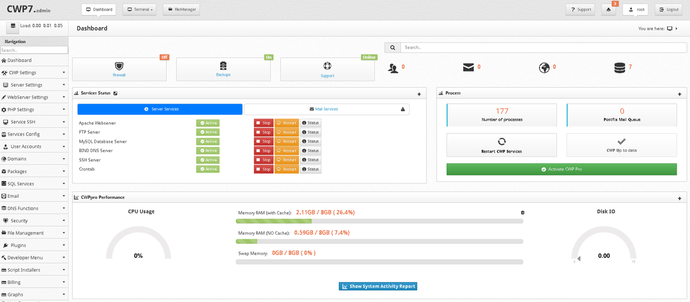Viewport: 690px width, 302px height.
Task: Expand PHP Settings menu
Action: click(x=34, y=110)
